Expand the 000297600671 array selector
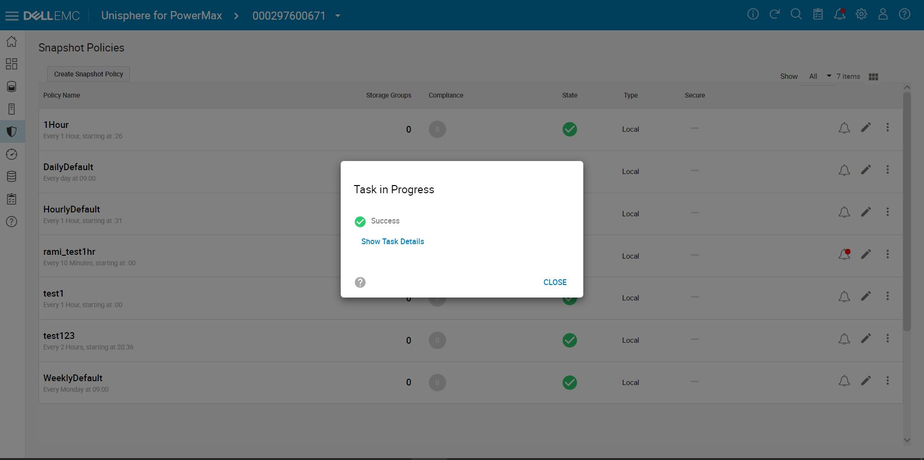 (x=337, y=16)
